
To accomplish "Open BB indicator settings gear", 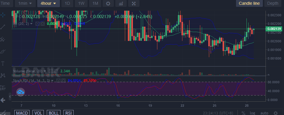I will click(x=37, y=24).
